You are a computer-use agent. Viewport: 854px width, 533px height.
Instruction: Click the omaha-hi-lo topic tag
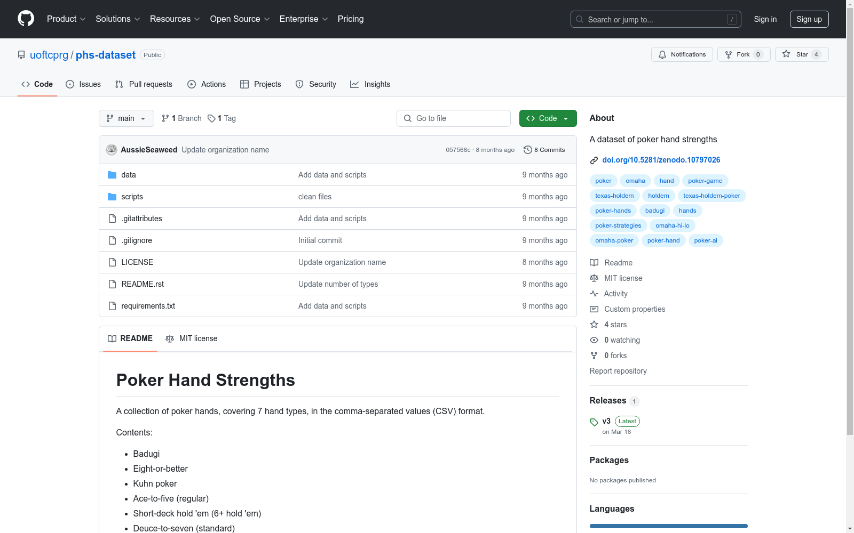[x=673, y=225]
